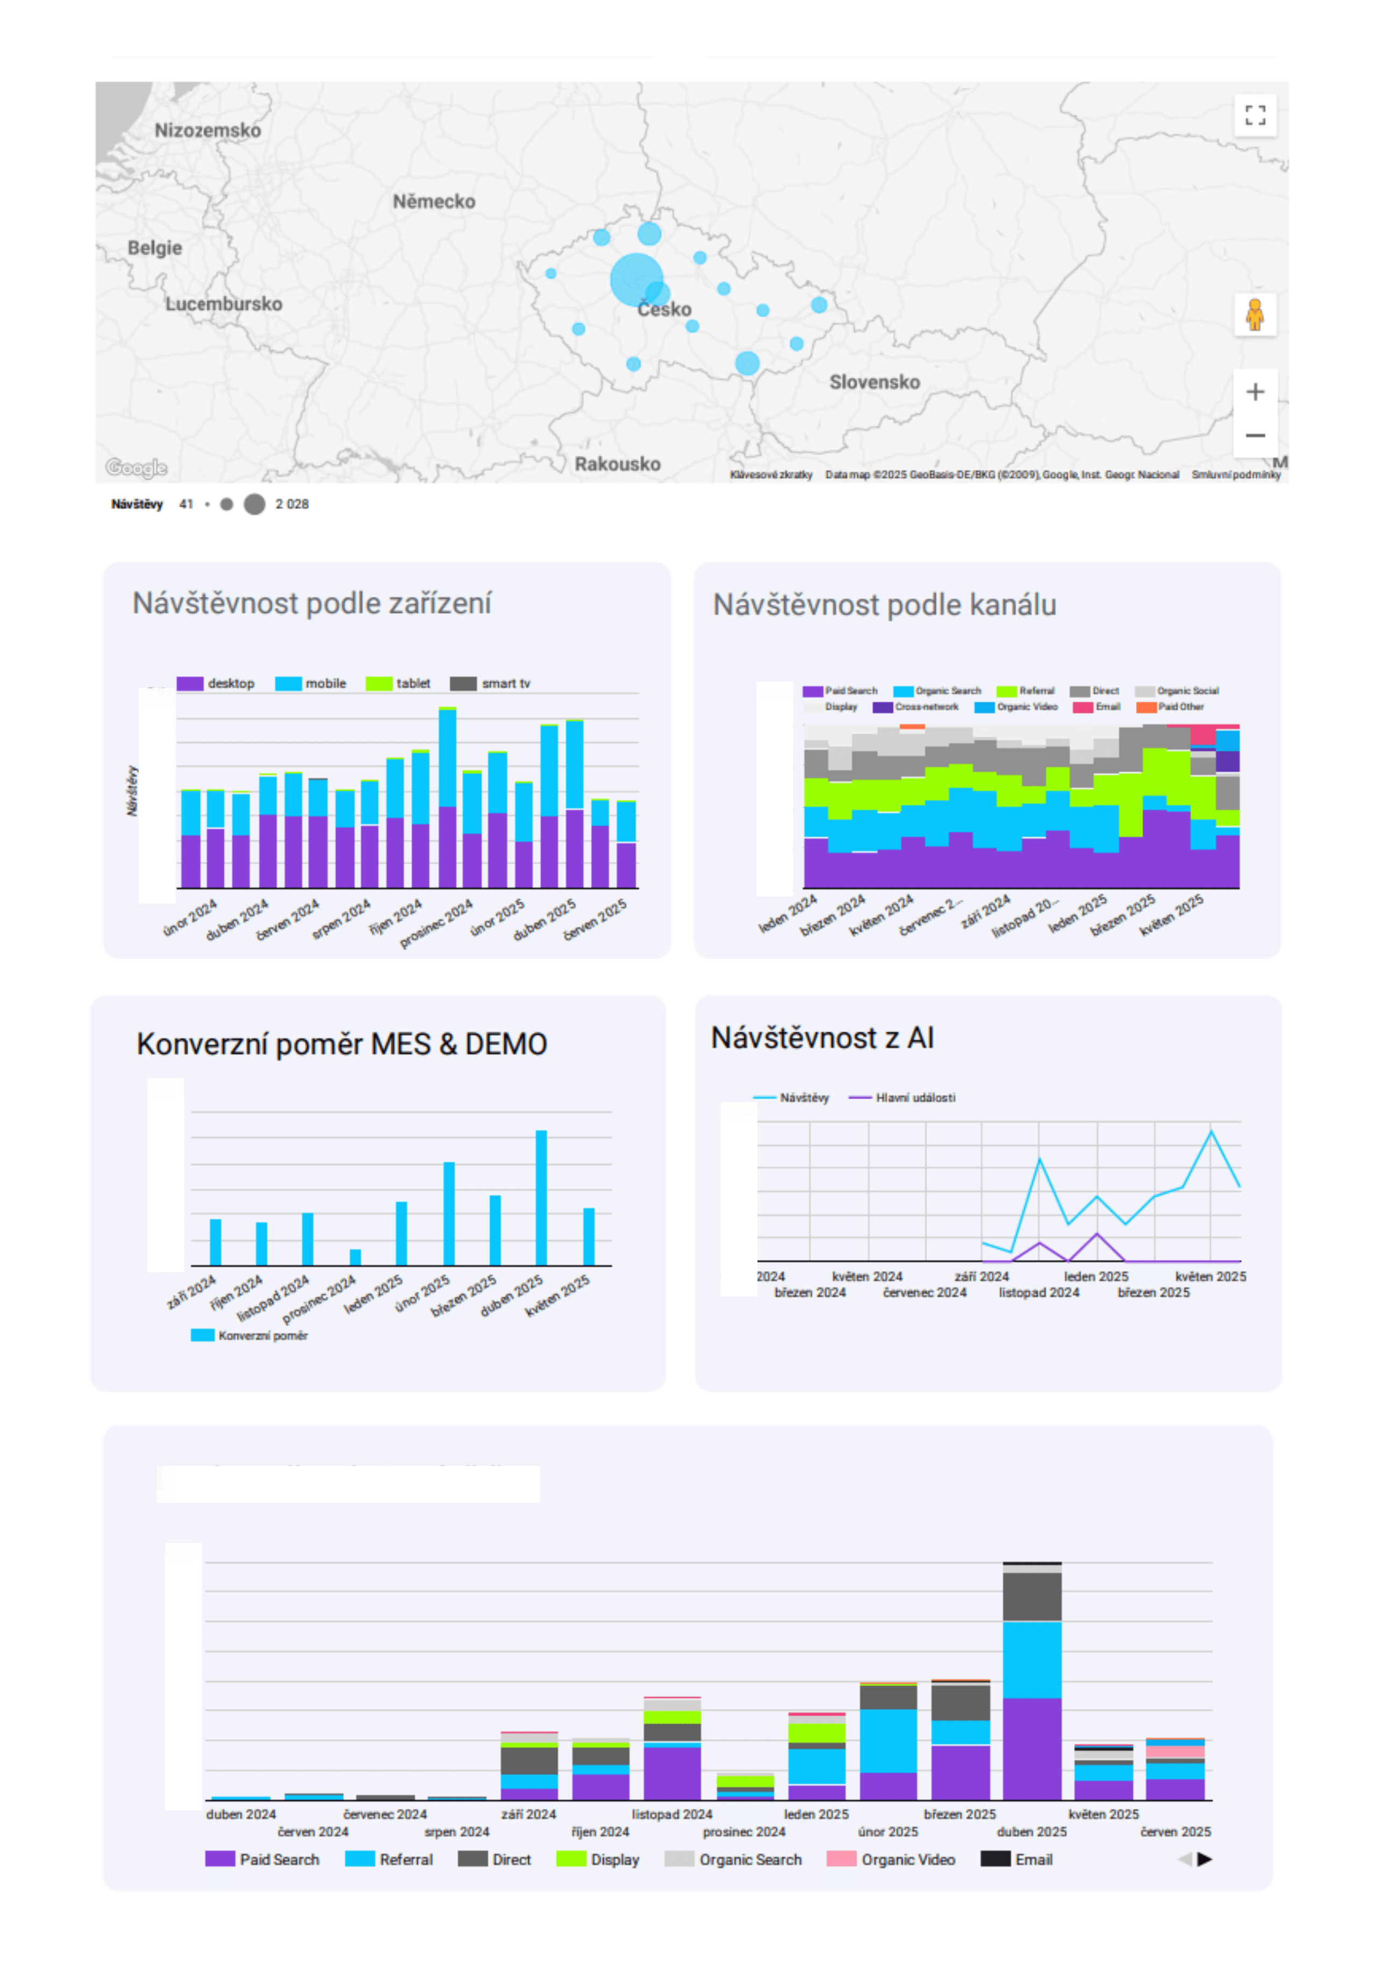Image resolution: width=1389 pixels, height=1984 pixels.
Task: Click the Google logo on the map
Action: click(137, 468)
